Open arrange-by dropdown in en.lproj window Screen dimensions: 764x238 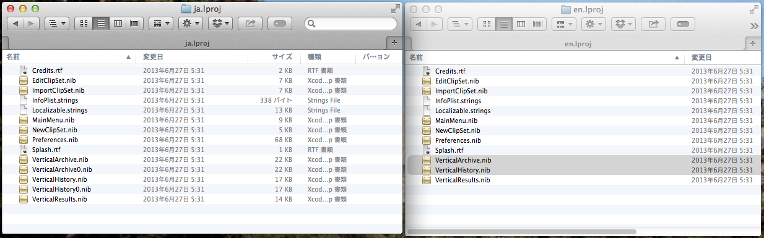pyautogui.click(x=564, y=24)
